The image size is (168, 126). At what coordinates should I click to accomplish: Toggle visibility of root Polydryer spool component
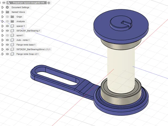(4, 3)
